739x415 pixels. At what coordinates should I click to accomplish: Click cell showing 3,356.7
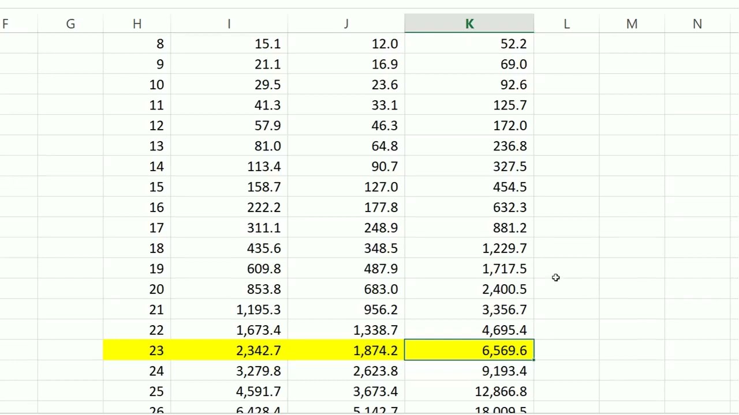[x=469, y=310]
